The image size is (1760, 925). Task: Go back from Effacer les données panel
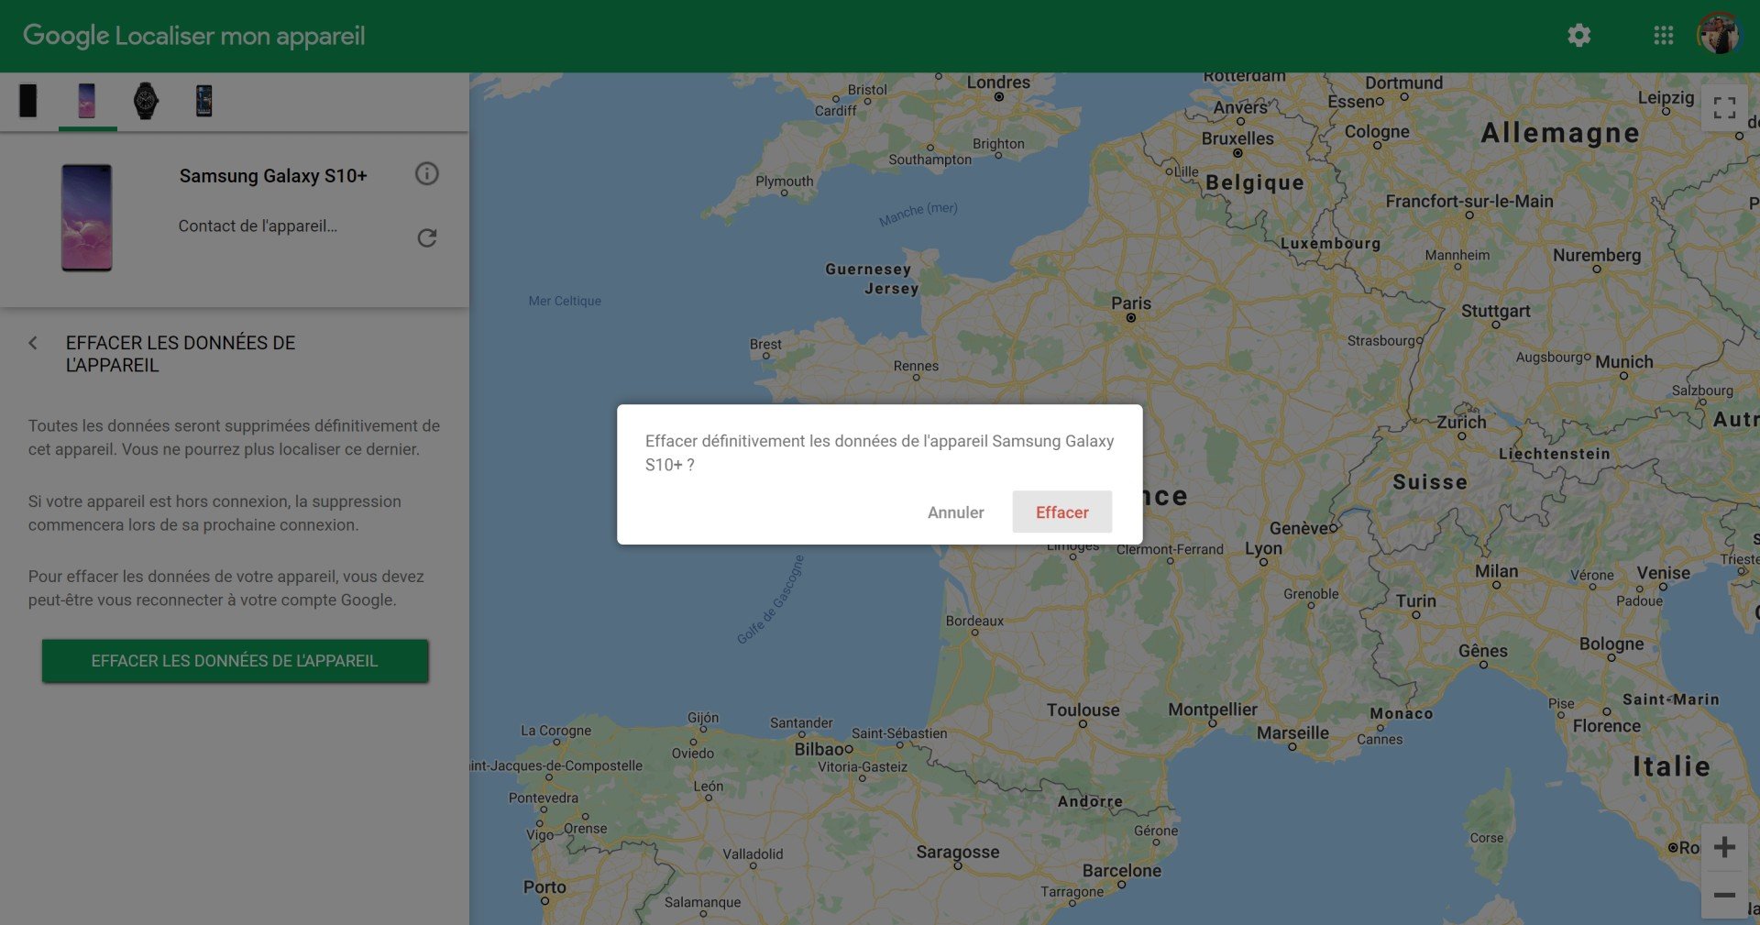(x=33, y=343)
